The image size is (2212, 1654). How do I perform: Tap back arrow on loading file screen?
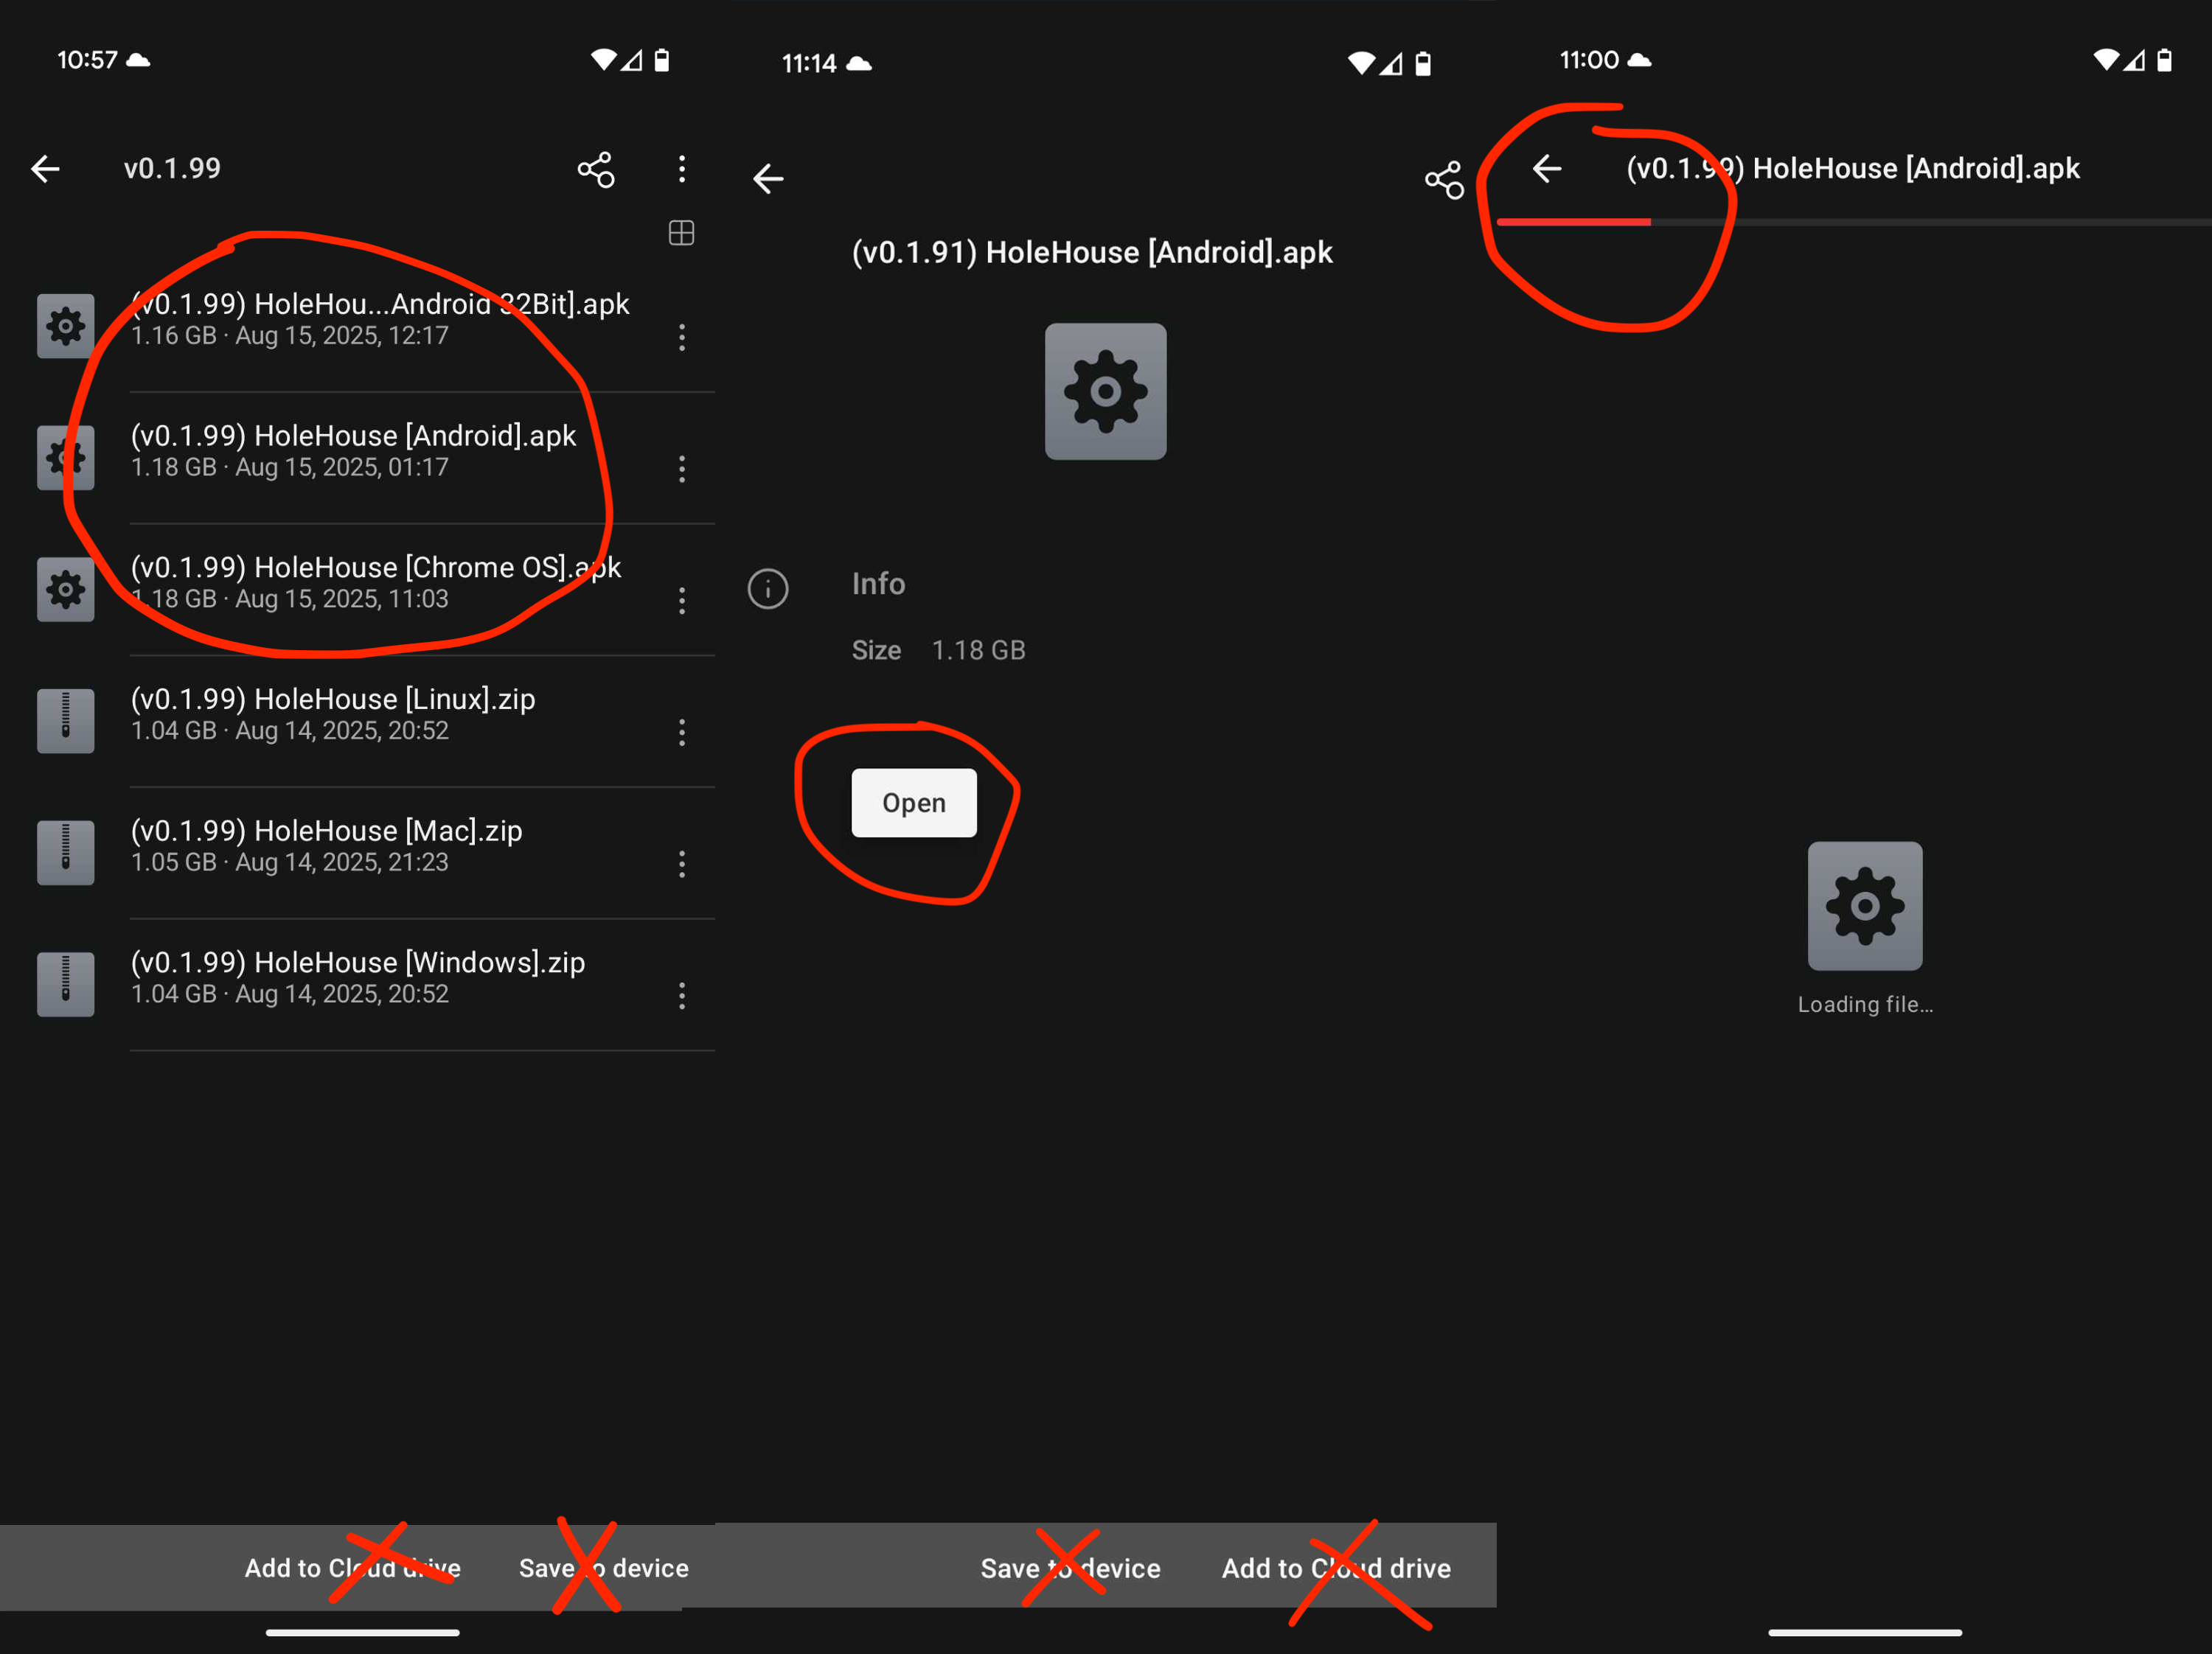click(x=1547, y=169)
